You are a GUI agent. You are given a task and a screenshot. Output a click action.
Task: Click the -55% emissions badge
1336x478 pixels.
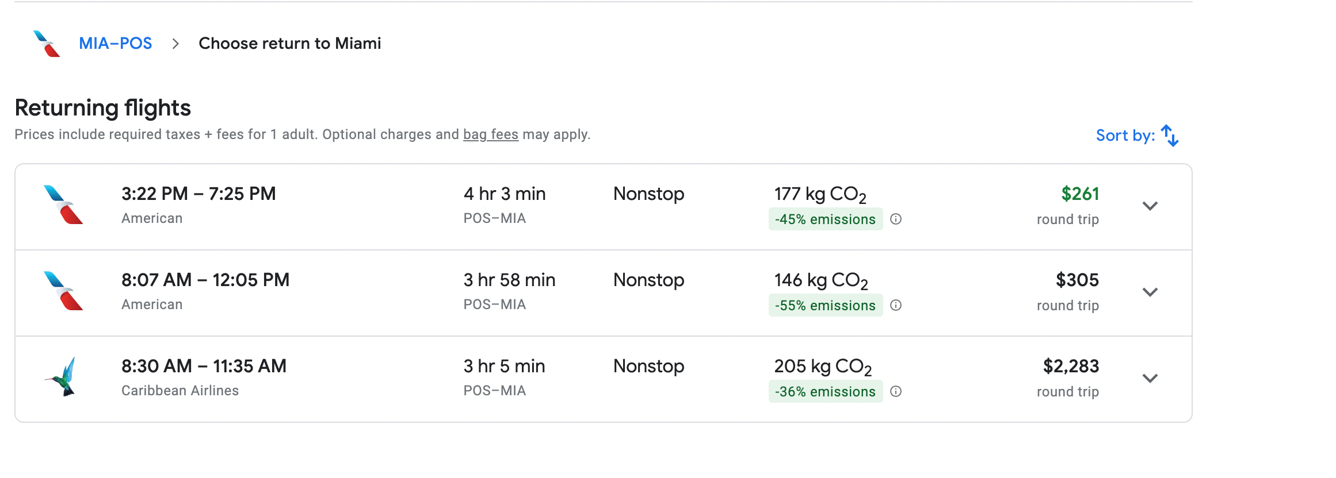tap(825, 306)
